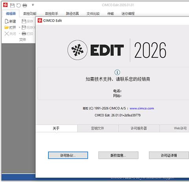The image size is (189, 182).
Task: Click the Print icon in quick access toolbar
Action: tap(25, 5)
